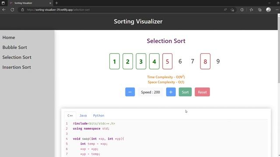Viewport: 280px width, 157px height.
Task: Open browser settings and more menu
Action: point(277,10)
